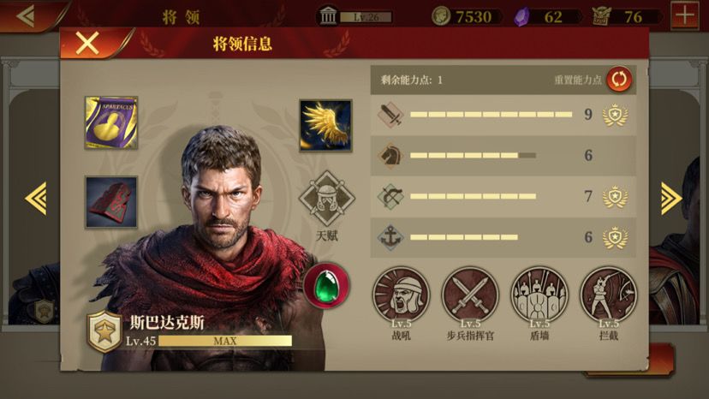Screen dimensions: 709x399
Task: Upgrade navy anchor stat laurel badge
Action: 615,237
